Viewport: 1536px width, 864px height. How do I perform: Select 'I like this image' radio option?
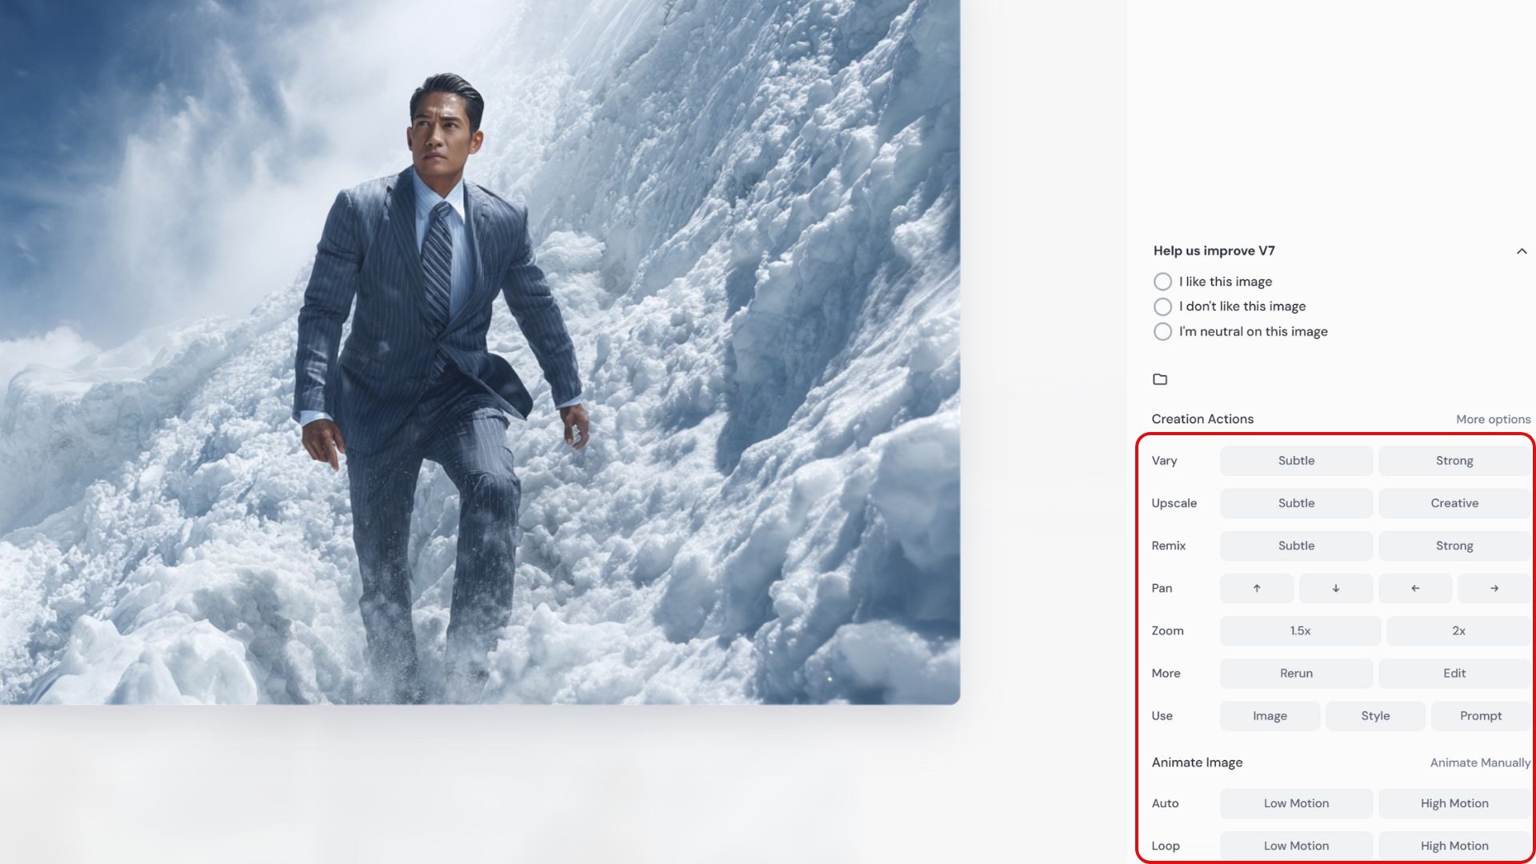click(1162, 282)
